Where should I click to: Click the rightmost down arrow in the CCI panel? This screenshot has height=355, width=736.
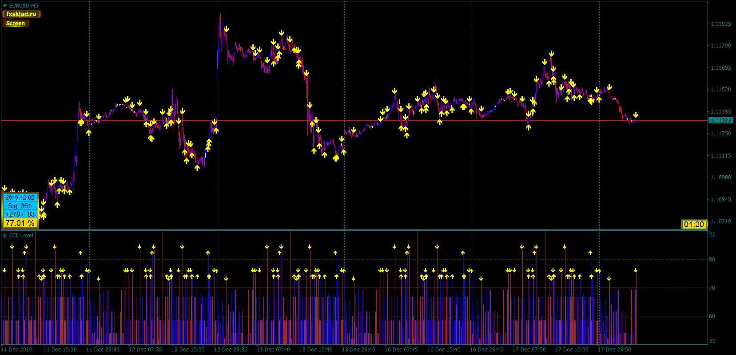coord(636,270)
